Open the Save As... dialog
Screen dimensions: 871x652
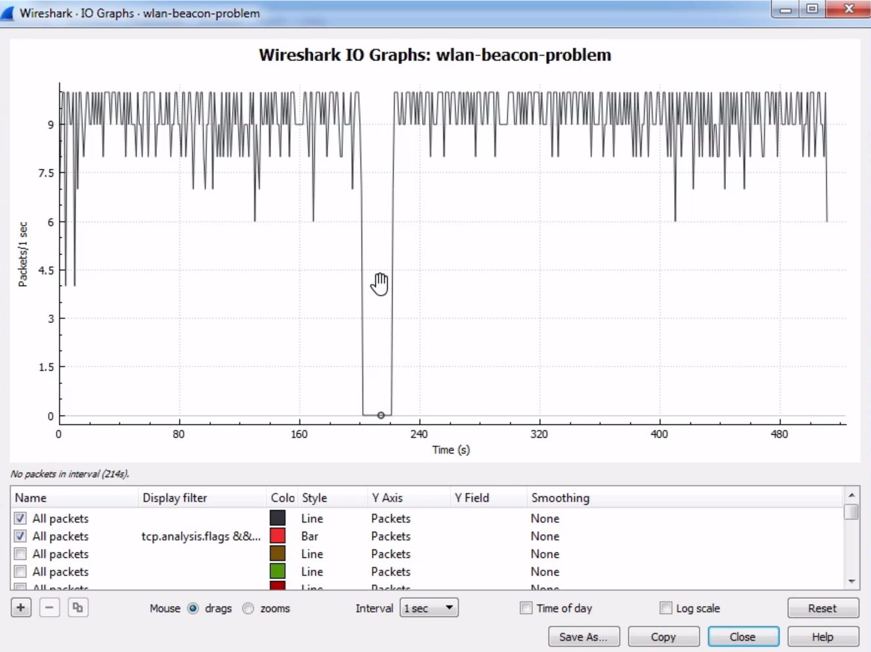(x=584, y=637)
